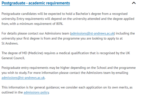Open the admissions policy link
The height and width of the screenshot is (98, 141).
[36, 92]
